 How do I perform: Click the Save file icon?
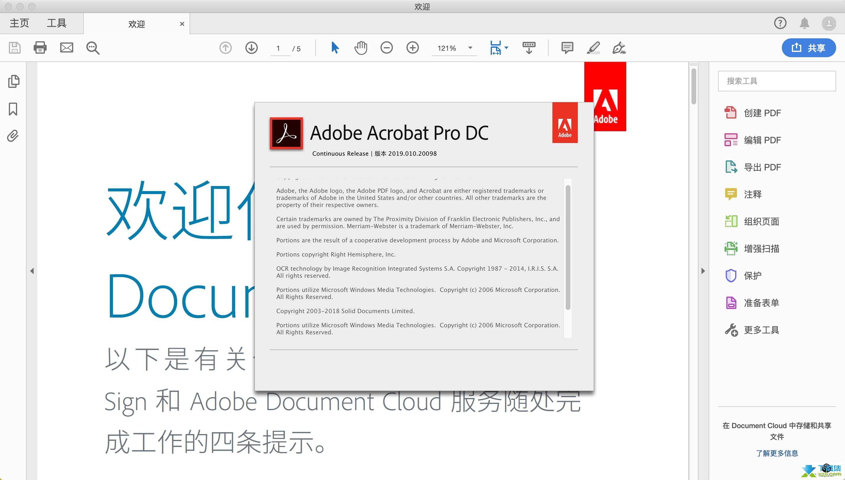pyautogui.click(x=14, y=48)
